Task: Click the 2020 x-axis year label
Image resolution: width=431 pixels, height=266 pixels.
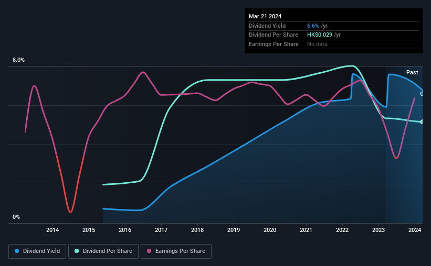Action: click(x=270, y=230)
